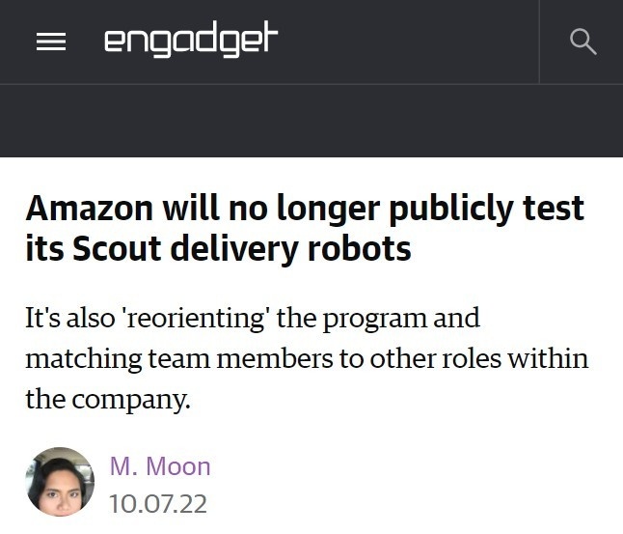The width and height of the screenshot is (623, 534).
Task: Click the 'matching team members' subheading line
Action: click(x=306, y=358)
